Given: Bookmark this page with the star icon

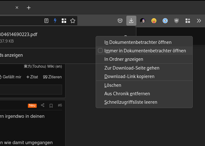Looking at the screenshot, I should point(73,21).
